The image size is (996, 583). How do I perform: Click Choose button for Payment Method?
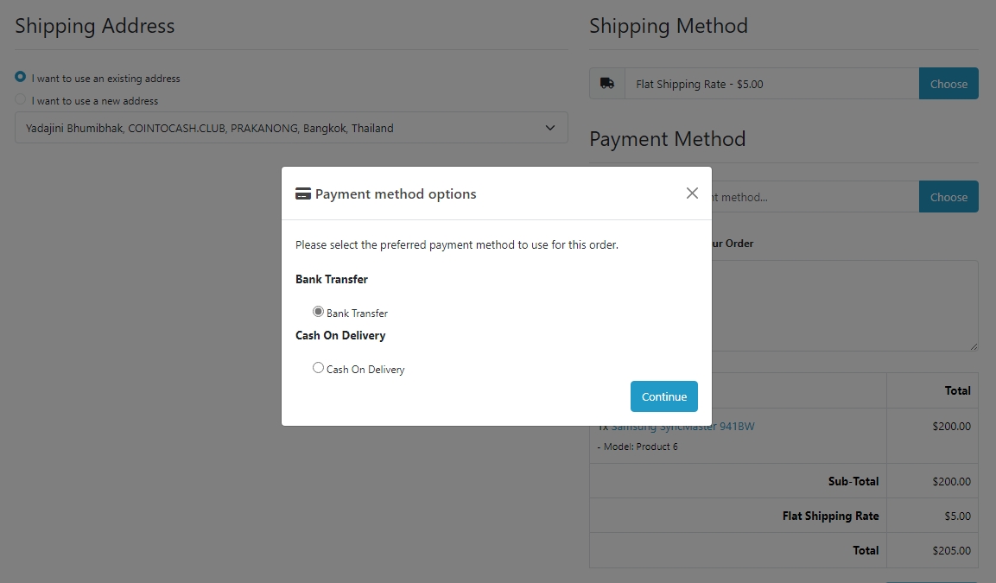pyautogui.click(x=948, y=197)
